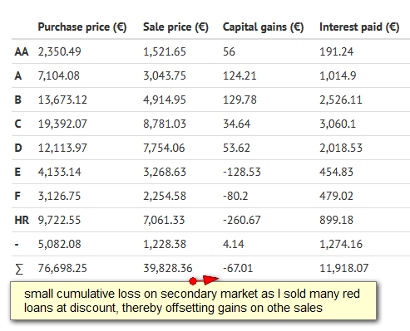This screenshot has width=410, height=331.
Task: Select the B rating row label
Action: pyautogui.click(x=17, y=100)
